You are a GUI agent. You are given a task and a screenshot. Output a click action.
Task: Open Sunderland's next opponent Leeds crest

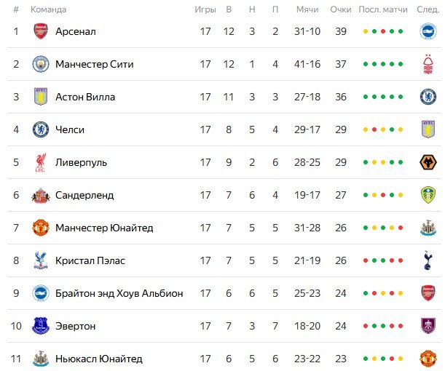coord(428,195)
